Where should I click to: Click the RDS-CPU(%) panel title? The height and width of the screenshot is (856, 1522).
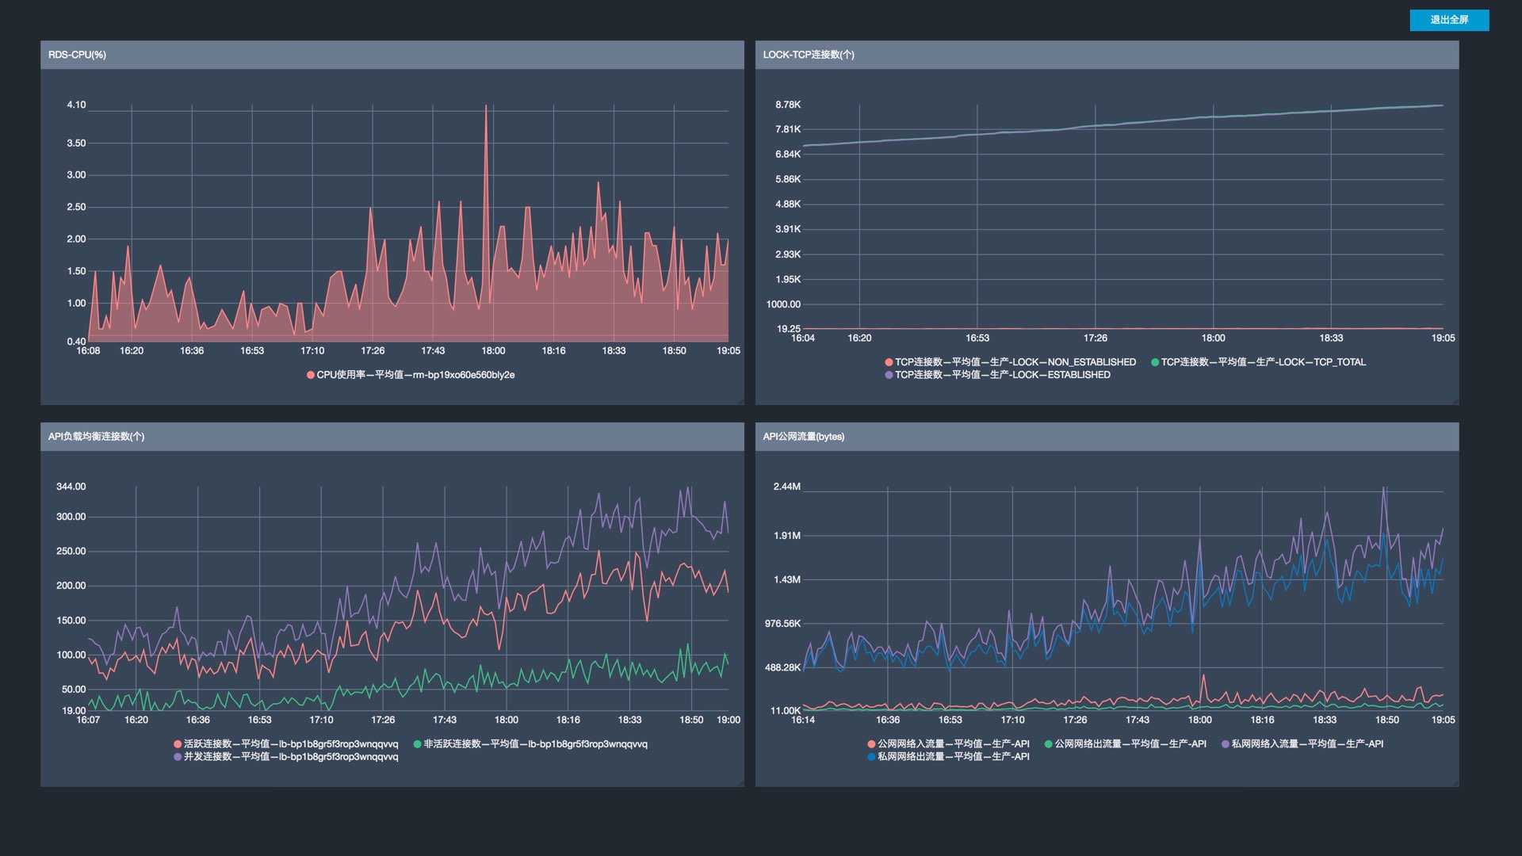click(x=77, y=55)
